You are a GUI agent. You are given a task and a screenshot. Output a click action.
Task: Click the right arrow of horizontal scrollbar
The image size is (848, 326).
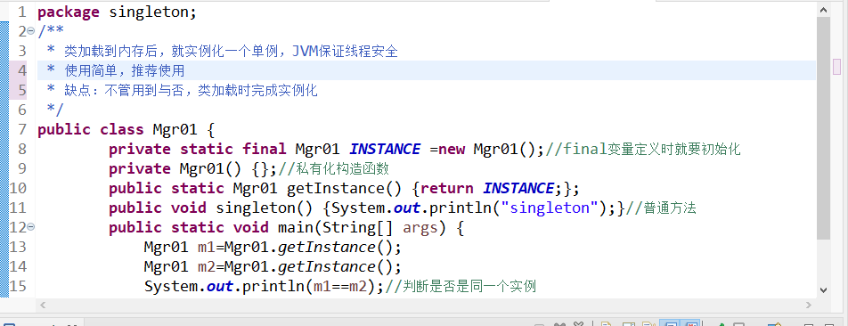tap(811, 305)
